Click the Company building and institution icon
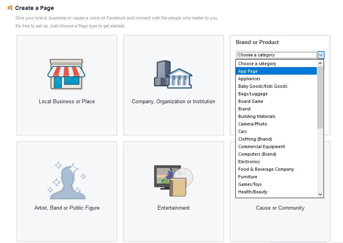 [173, 74]
